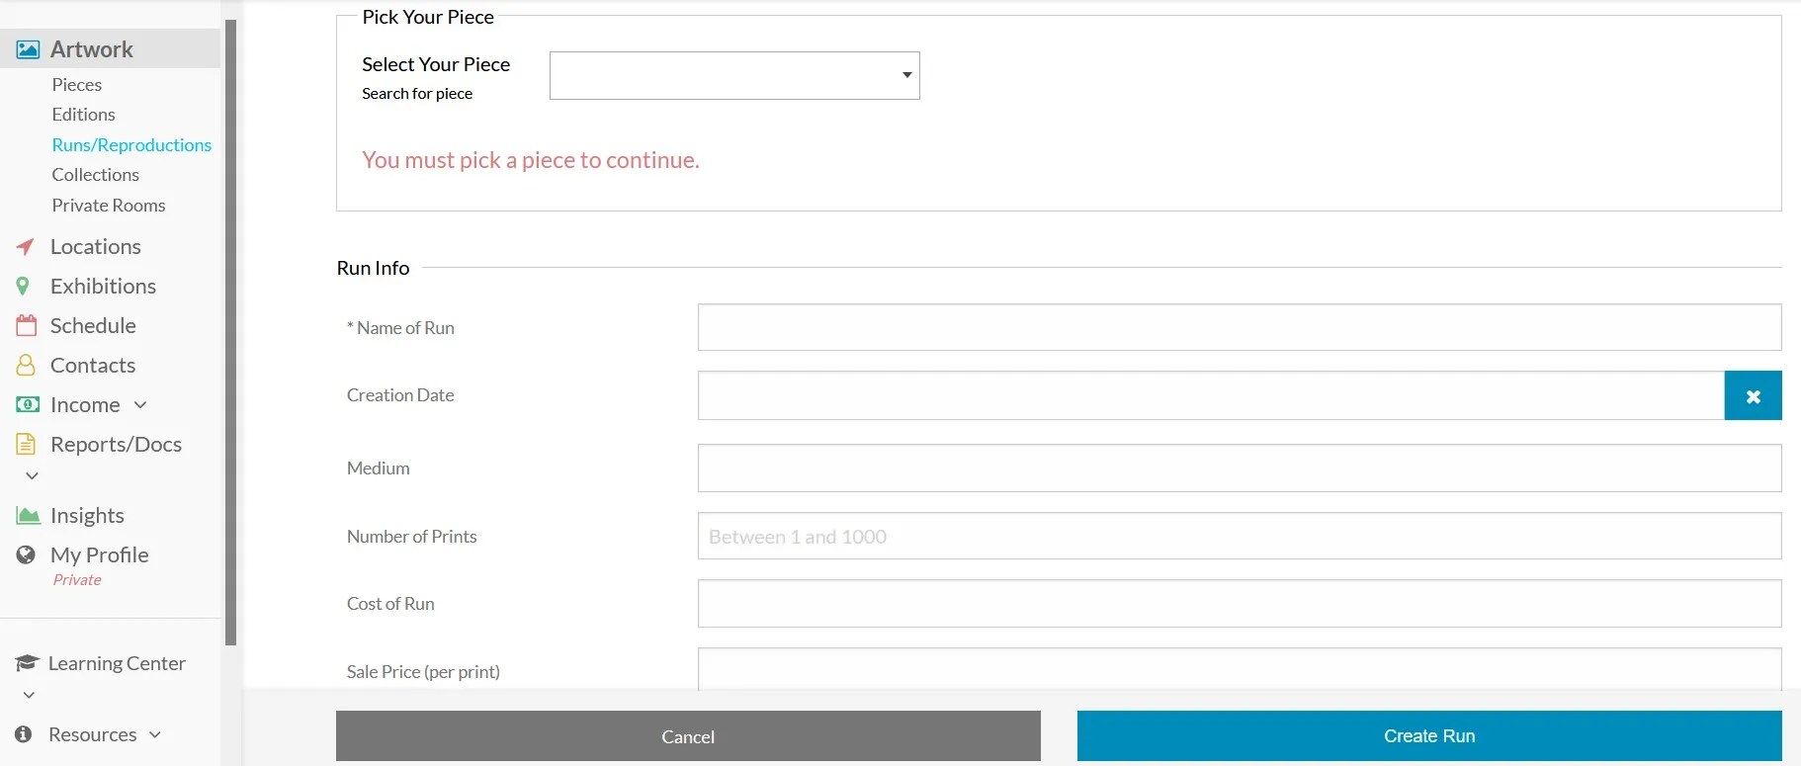
Task: Select the Locations navigation arrow icon
Action: click(x=27, y=246)
